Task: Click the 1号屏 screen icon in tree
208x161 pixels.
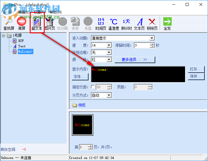Action: (x=9, y=35)
